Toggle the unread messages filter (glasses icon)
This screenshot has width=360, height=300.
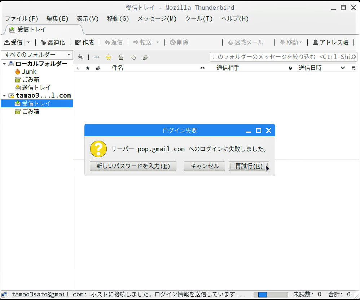coord(96,57)
